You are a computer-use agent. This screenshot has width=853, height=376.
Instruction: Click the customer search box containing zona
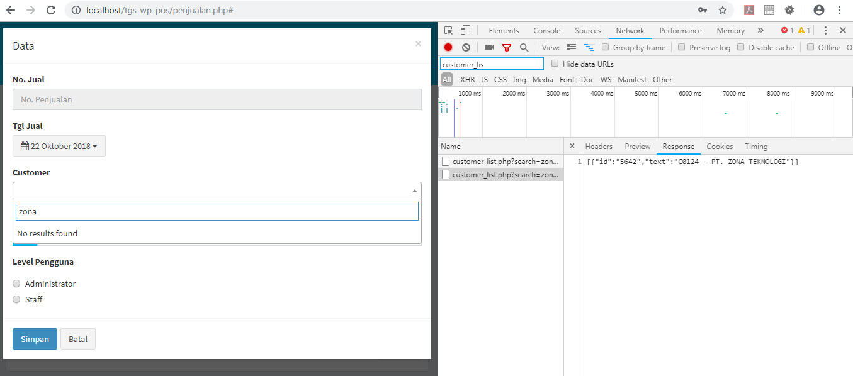[x=217, y=211]
